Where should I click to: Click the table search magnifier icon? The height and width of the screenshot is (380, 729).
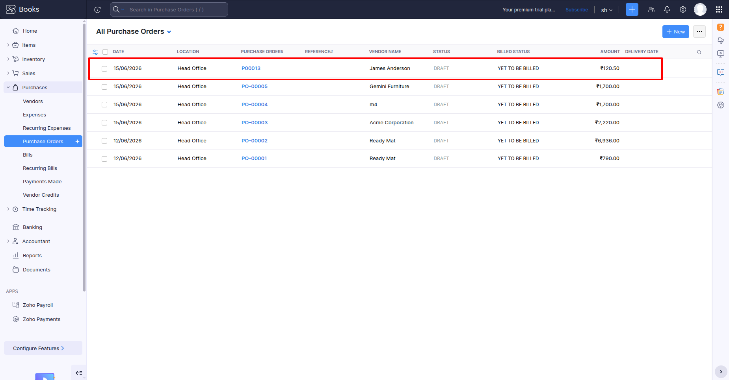point(699,52)
